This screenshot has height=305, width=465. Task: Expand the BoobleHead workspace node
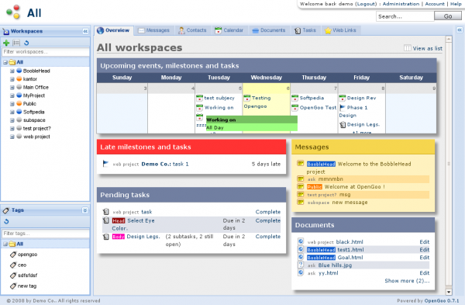pos(12,71)
